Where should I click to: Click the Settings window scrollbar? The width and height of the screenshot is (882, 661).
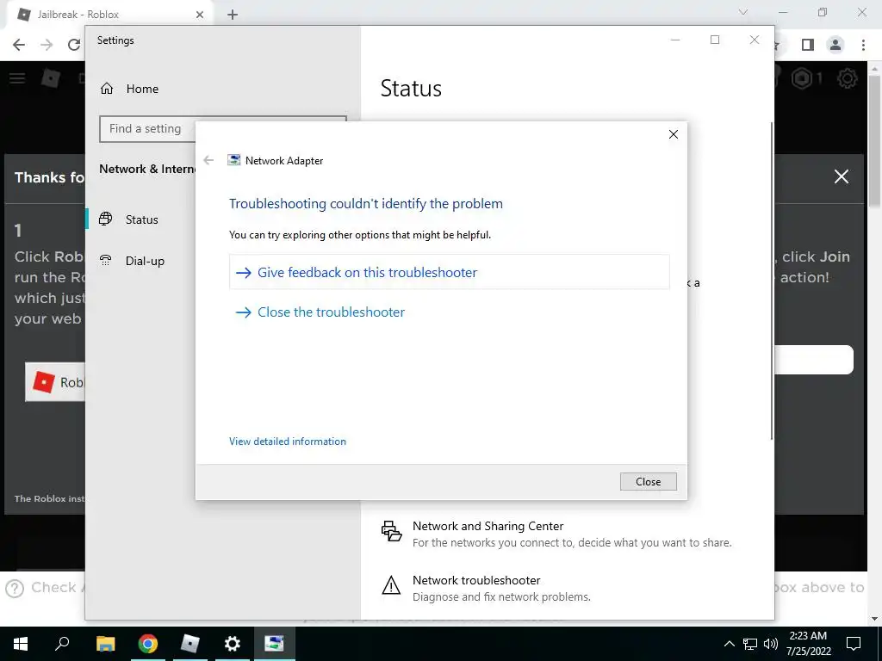click(x=771, y=281)
